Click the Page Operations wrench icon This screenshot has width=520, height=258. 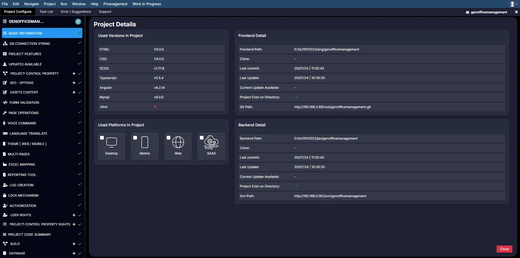5,113
